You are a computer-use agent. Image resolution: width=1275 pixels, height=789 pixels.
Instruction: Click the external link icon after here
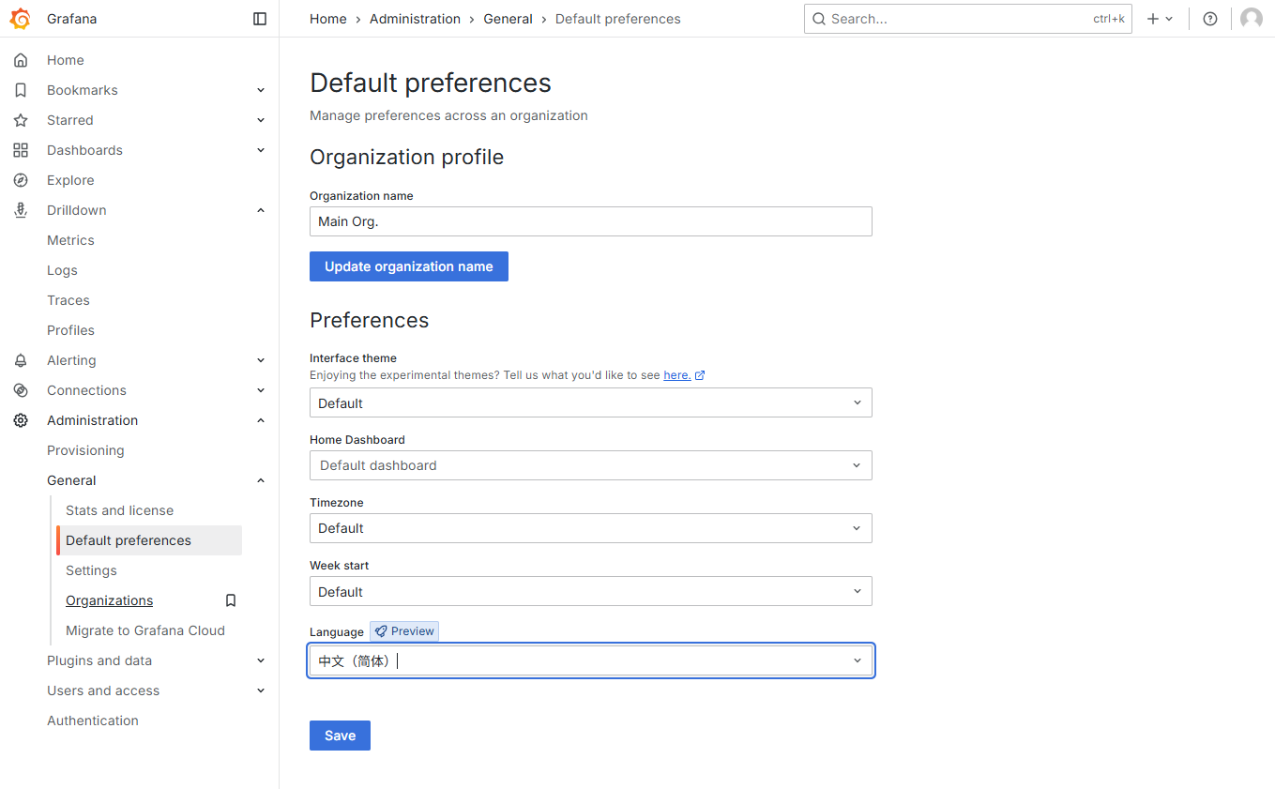pyautogui.click(x=700, y=375)
